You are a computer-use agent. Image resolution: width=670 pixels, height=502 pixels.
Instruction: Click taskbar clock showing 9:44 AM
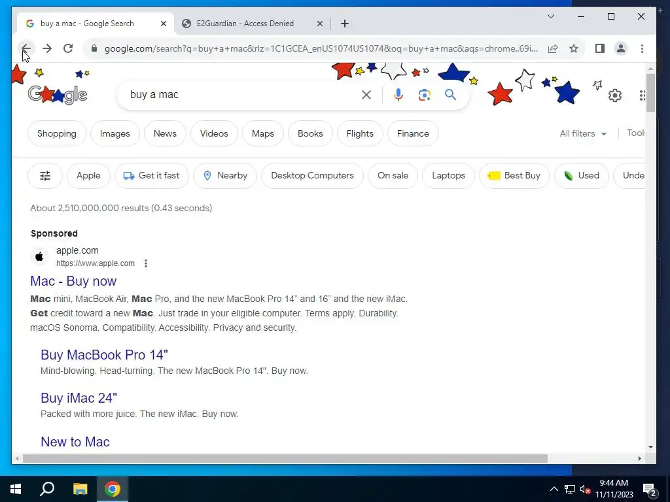(x=614, y=489)
